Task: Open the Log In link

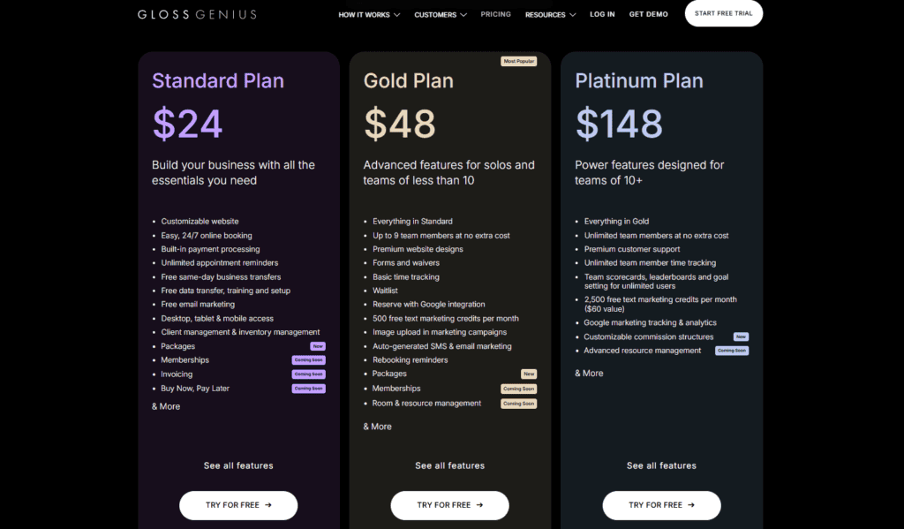Action: click(602, 14)
